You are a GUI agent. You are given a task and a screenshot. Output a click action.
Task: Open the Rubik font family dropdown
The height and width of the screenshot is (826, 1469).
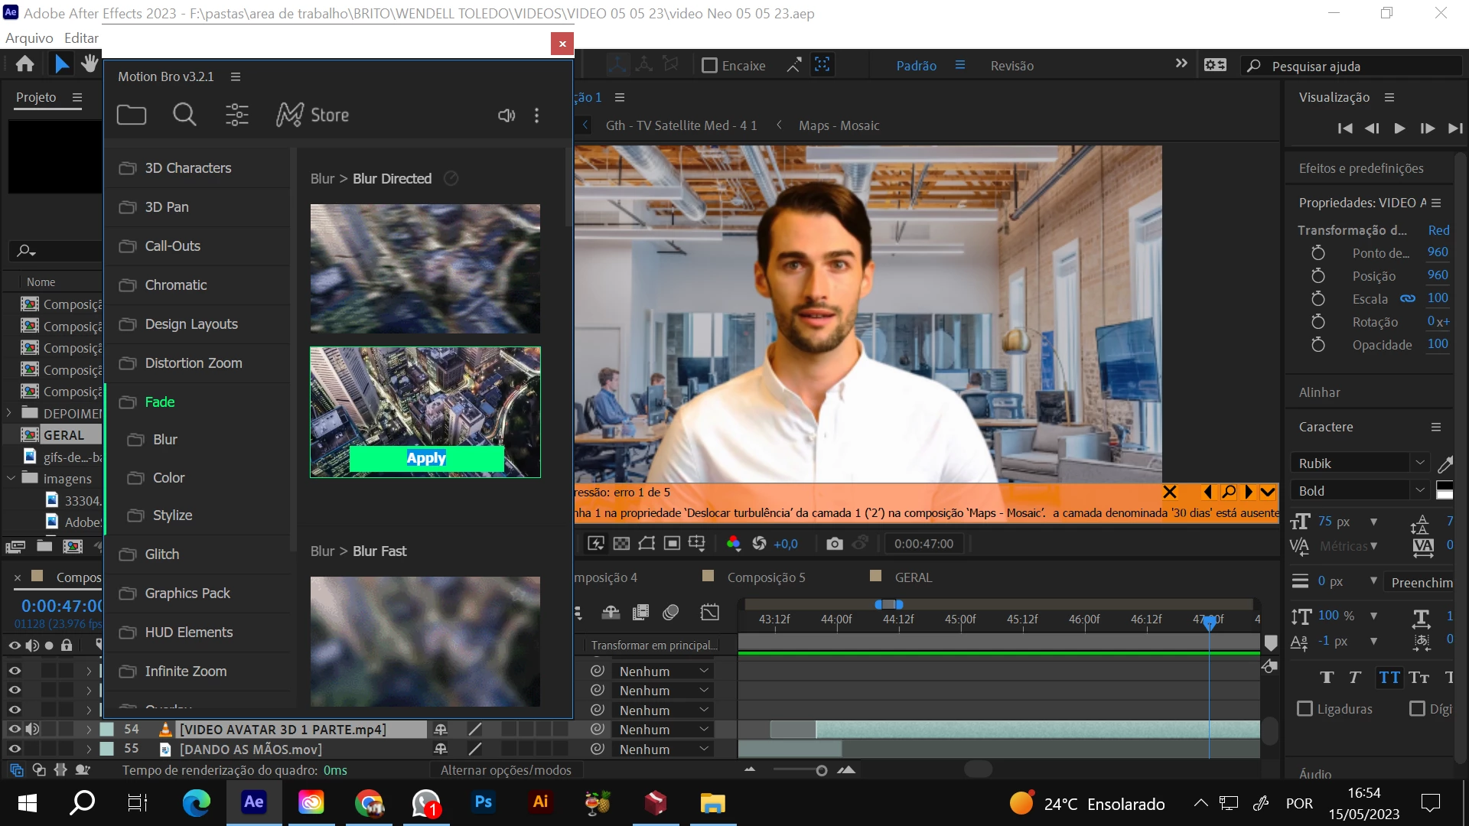(x=1420, y=463)
